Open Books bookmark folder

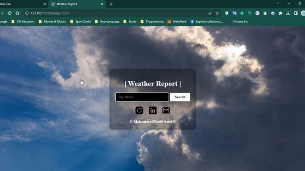coord(130,21)
